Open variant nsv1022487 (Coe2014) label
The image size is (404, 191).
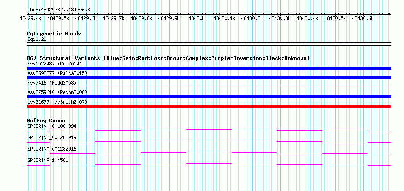(54, 64)
